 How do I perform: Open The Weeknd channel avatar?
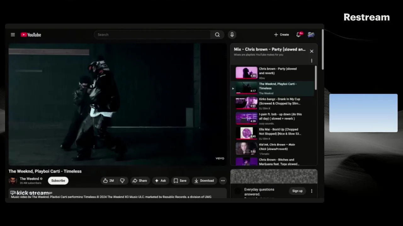13,180
